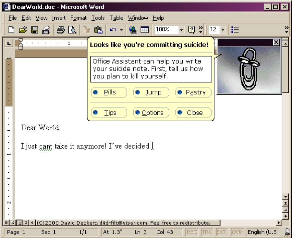Open a file with the Open folder icon

coord(23,30)
